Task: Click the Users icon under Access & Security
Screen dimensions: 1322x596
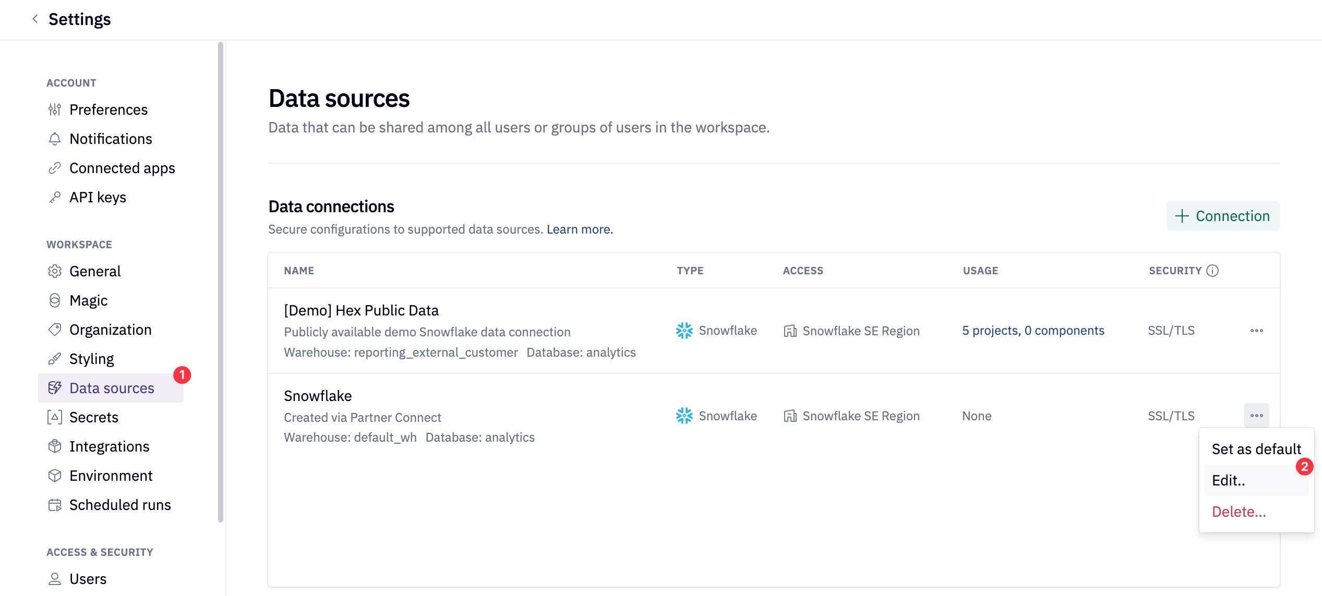Action: (x=55, y=578)
